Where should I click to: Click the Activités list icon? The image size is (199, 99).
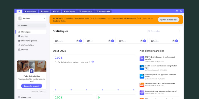[x=19, y=36]
